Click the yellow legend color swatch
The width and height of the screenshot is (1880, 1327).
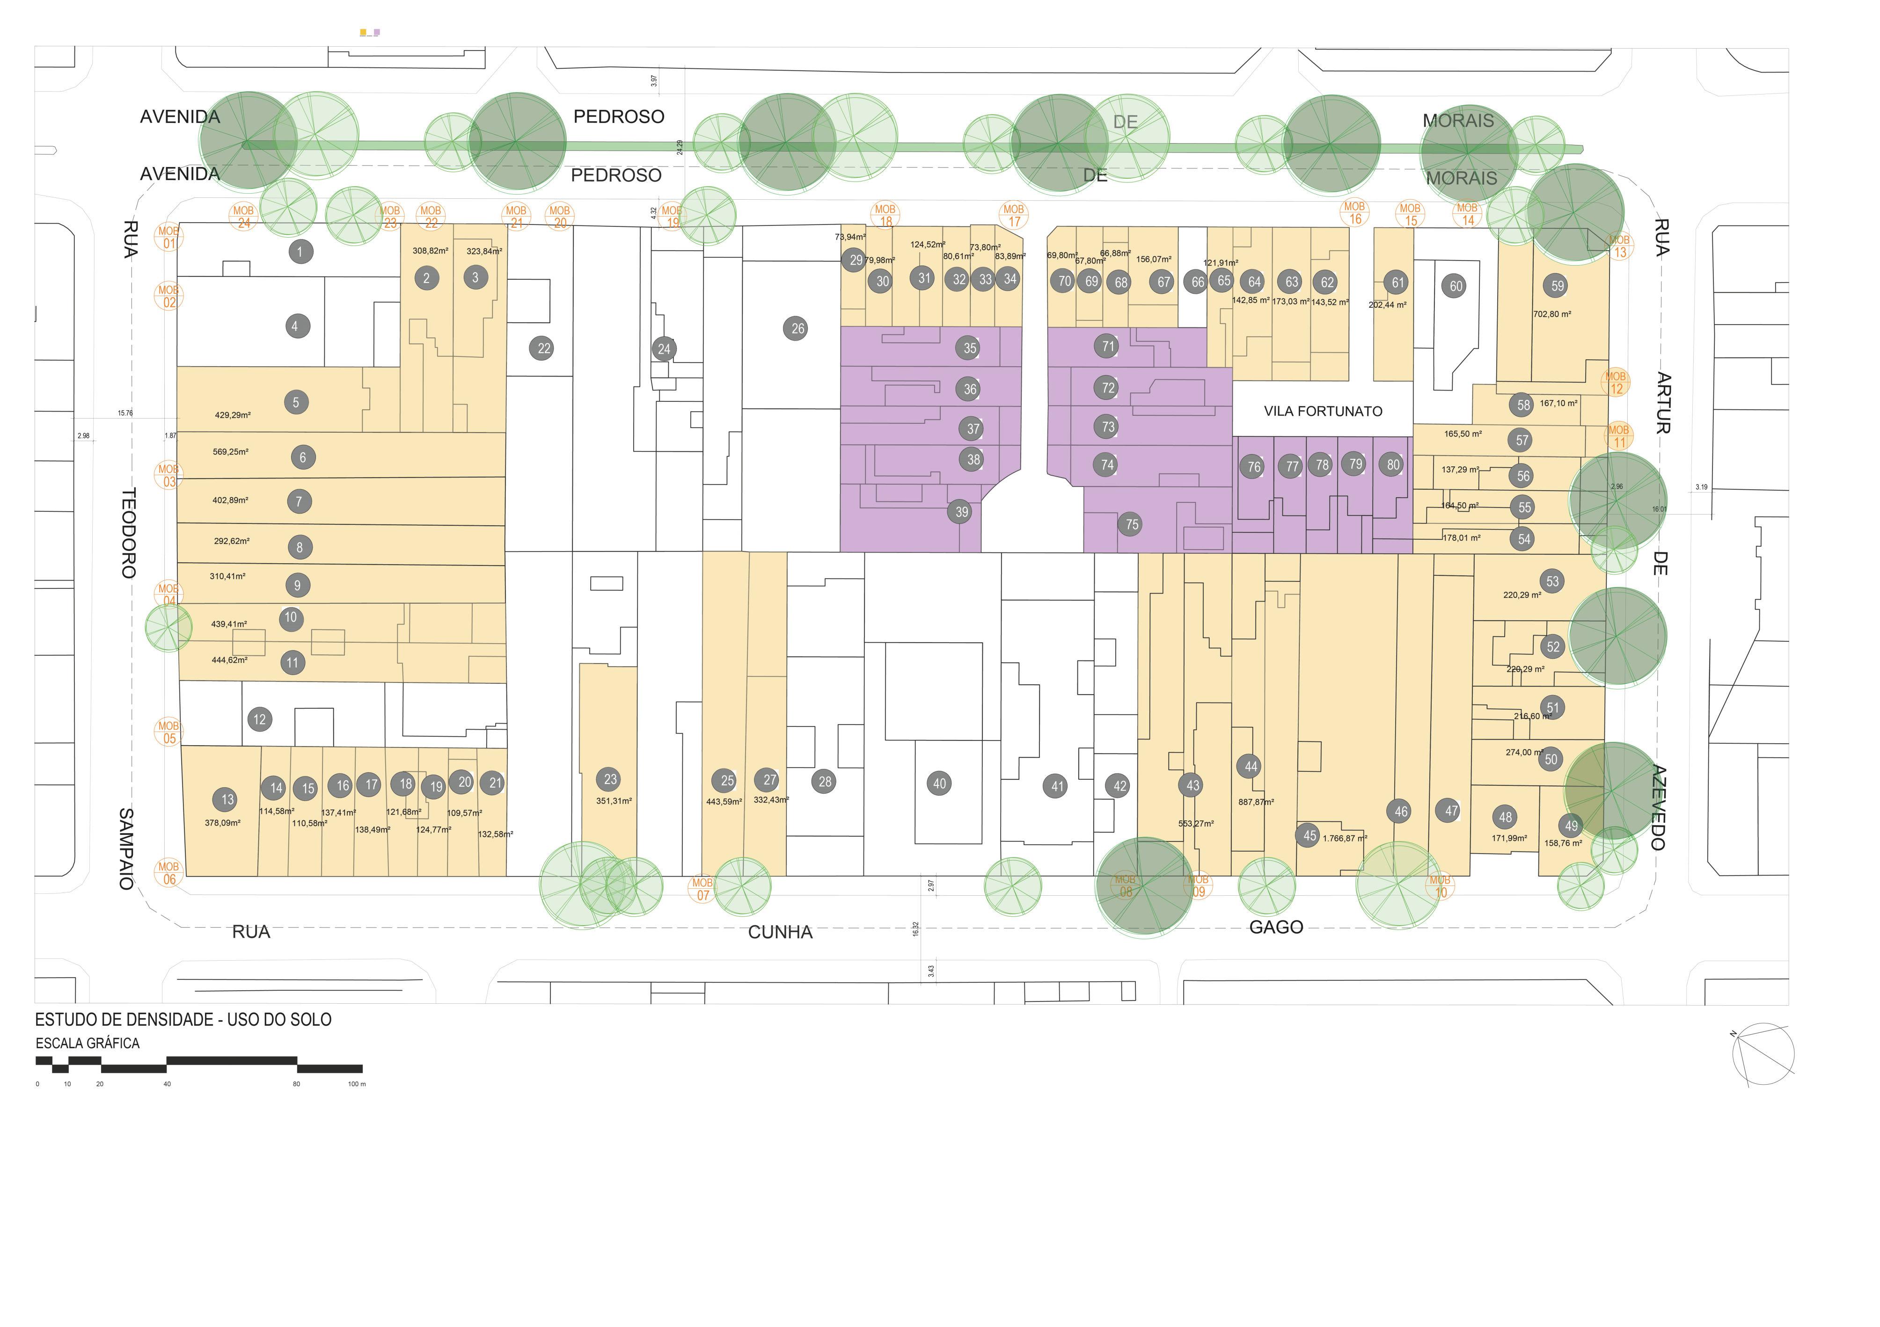(x=364, y=33)
